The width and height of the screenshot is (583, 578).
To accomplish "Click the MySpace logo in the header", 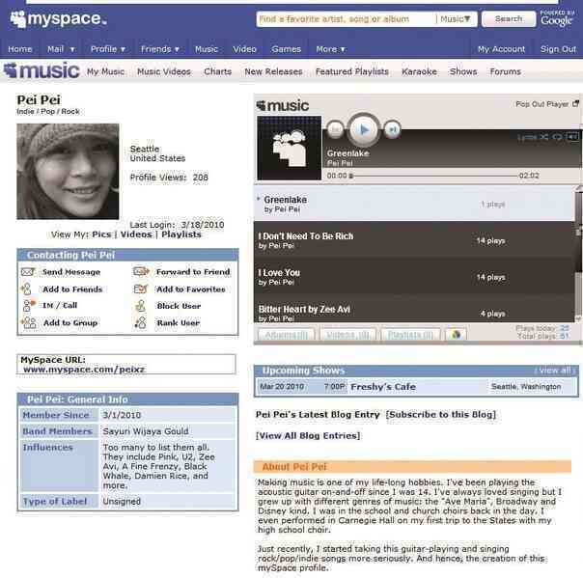I will pyautogui.click(x=58, y=19).
